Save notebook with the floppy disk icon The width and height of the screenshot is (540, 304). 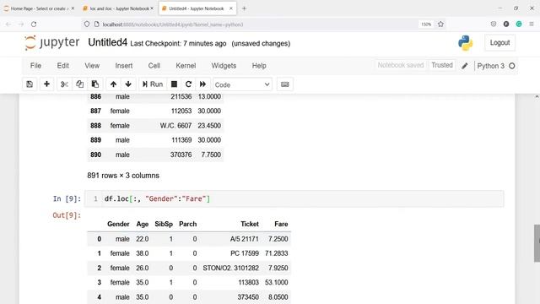coord(30,84)
